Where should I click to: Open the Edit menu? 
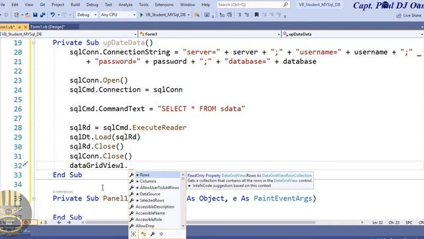point(15,5)
